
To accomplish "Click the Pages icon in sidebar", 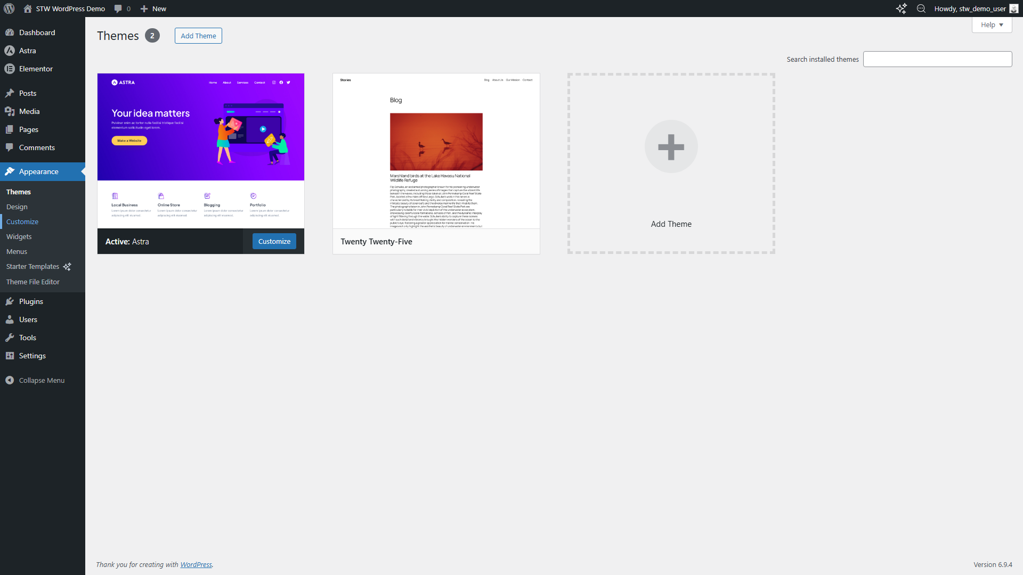I will [x=10, y=129].
